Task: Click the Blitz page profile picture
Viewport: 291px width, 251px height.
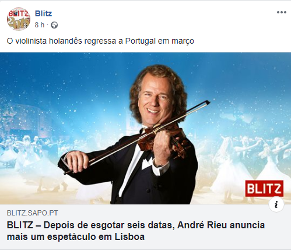Action: [19, 19]
